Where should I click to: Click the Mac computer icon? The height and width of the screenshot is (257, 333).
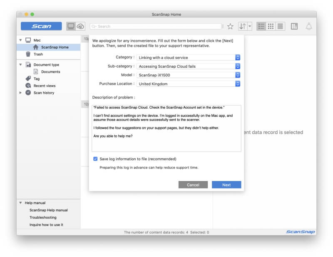[x=28, y=40]
